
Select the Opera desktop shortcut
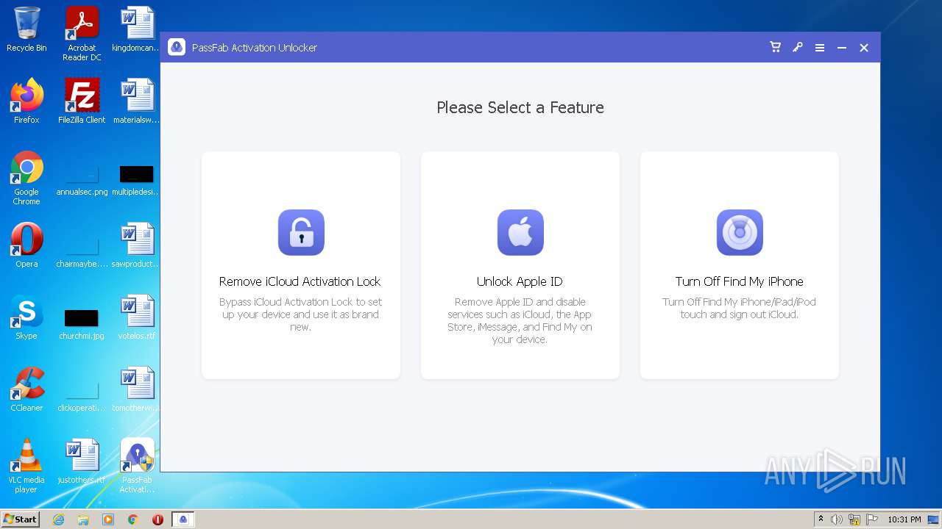click(26, 245)
